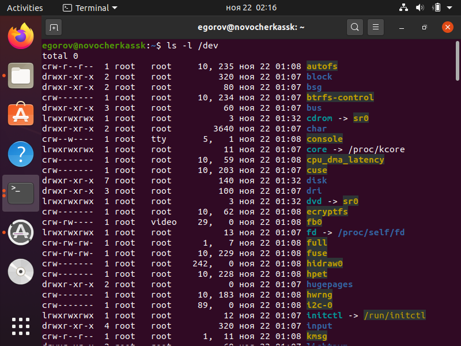Restore the terminal window size
Screen dimensions: 461x346
coord(424,27)
